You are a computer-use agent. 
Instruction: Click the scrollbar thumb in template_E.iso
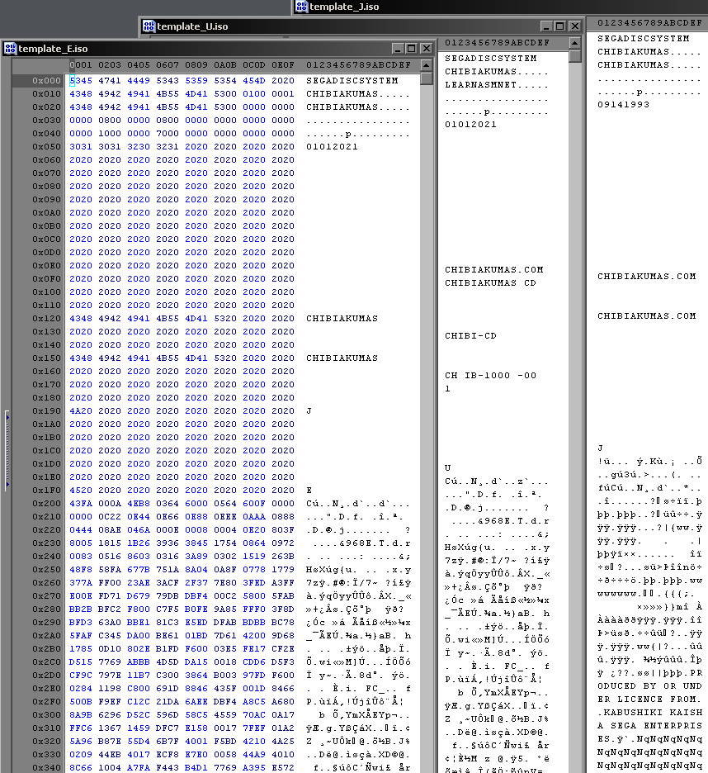coord(427,78)
